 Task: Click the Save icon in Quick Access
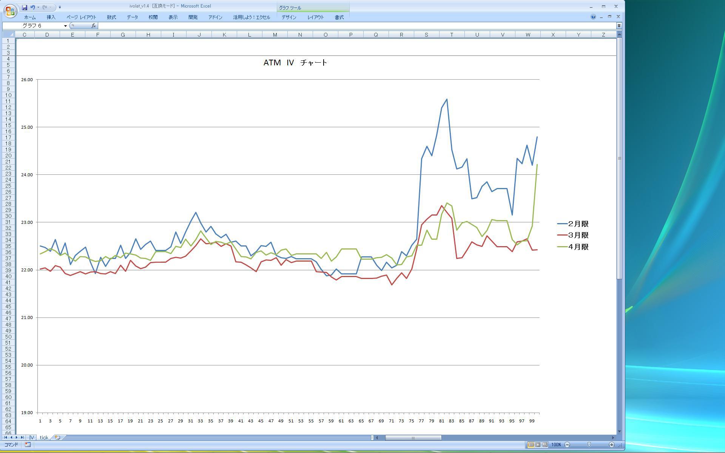25,7
